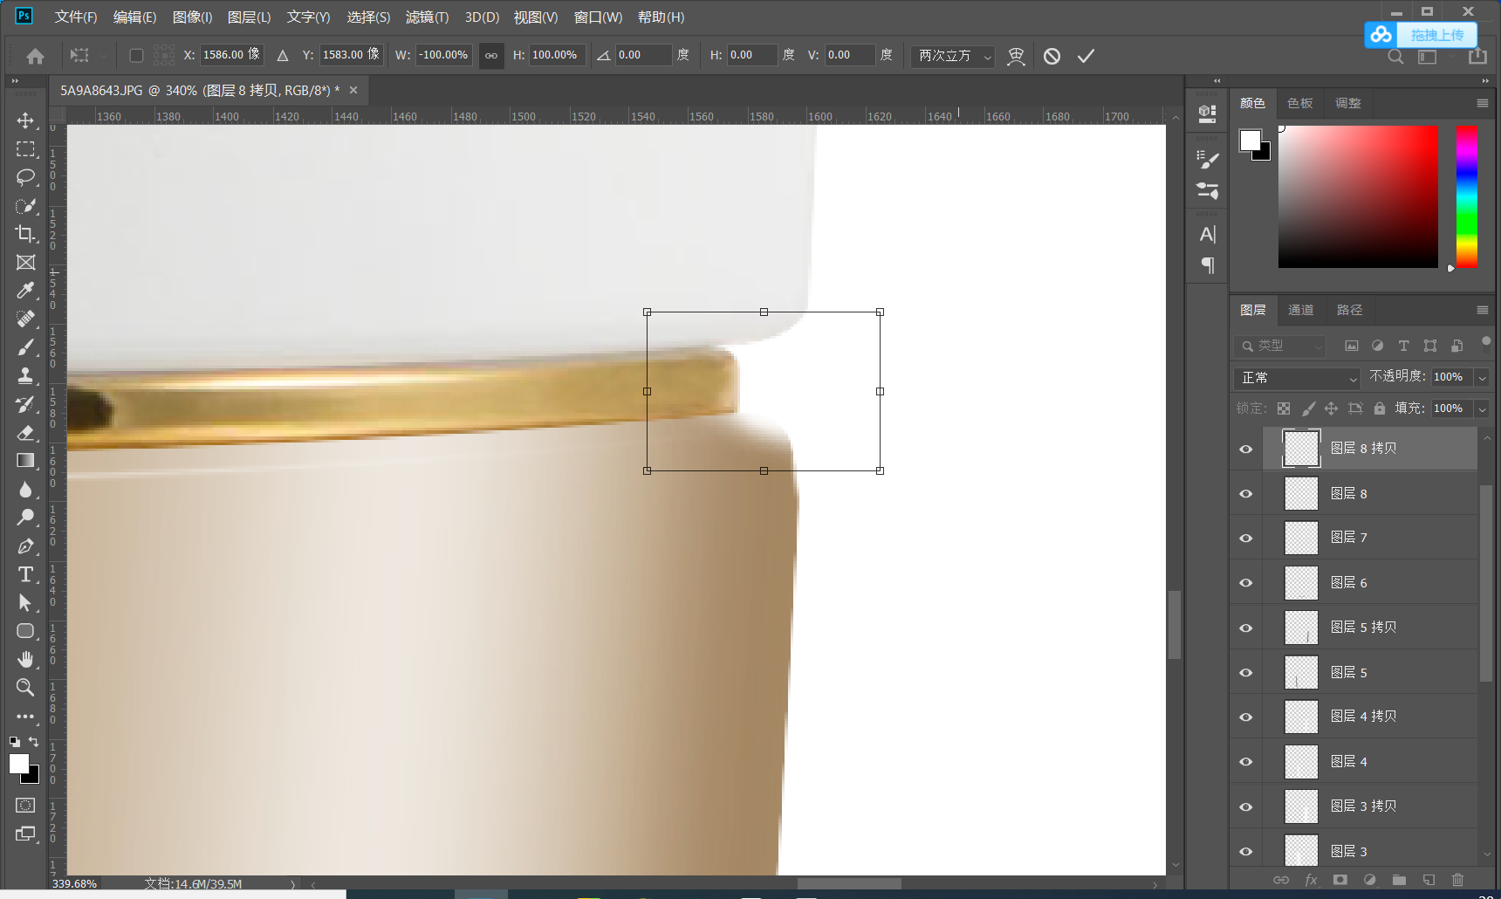Viewport: 1501px width, 899px height.
Task: Delete layer using the trash icon
Action: click(x=1457, y=880)
